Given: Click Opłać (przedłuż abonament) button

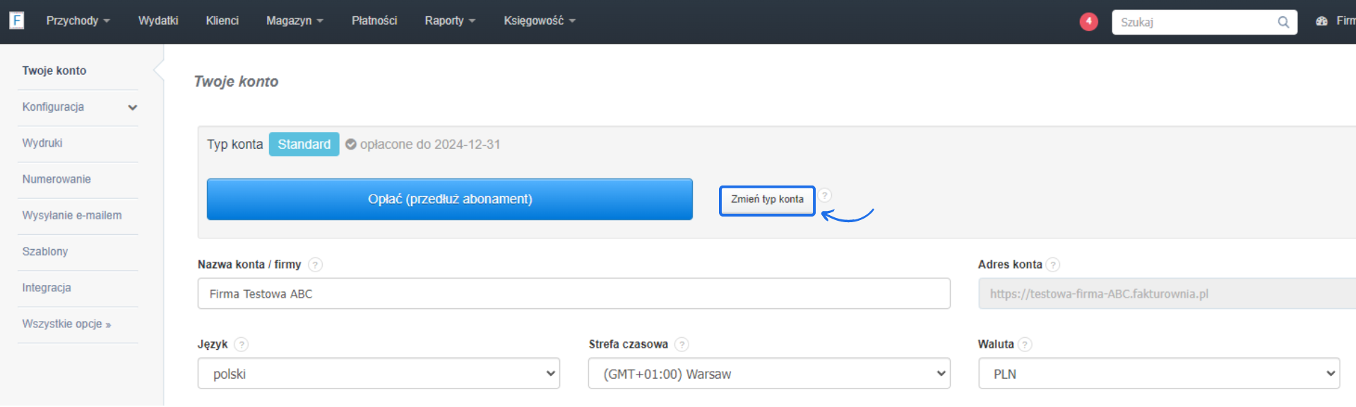Looking at the screenshot, I should (x=450, y=200).
